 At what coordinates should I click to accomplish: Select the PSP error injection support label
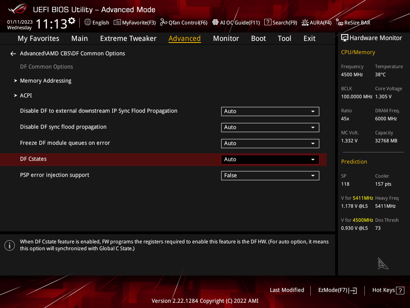54,175
